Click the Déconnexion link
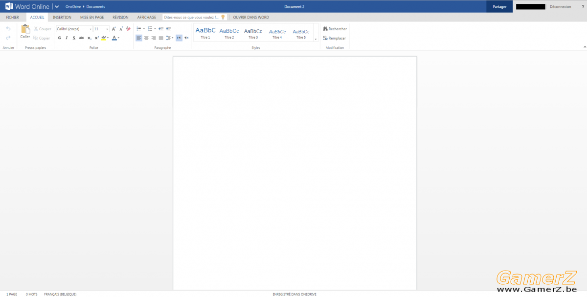 tap(560, 7)
